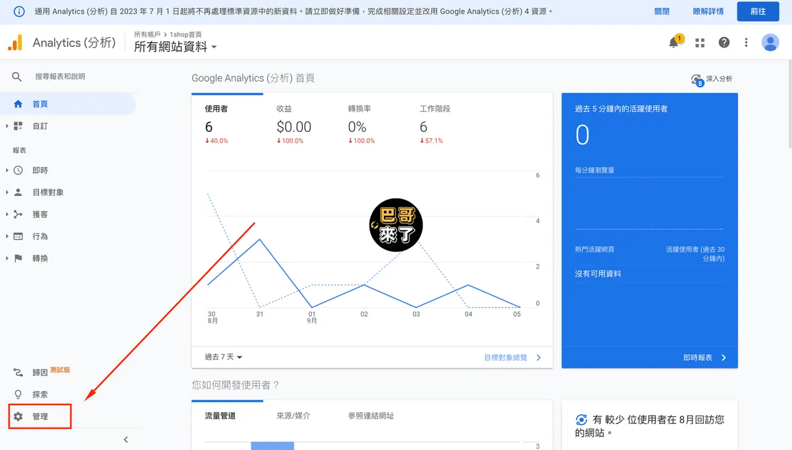The width and height of the screenshot is (792, 450).
Task: Click the search magnifier icon in sidebar
Action: point(17,77)
